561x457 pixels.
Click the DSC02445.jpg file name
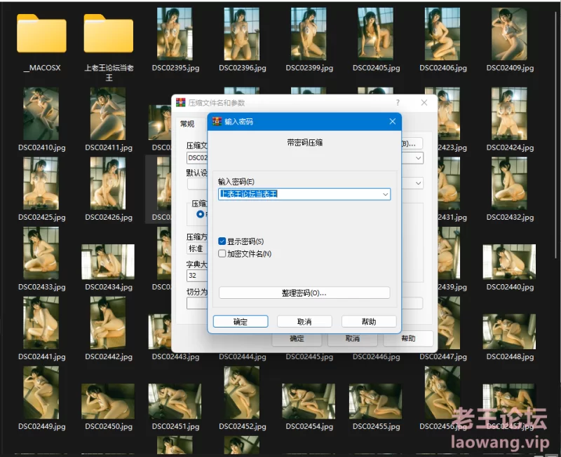[309, 357]
